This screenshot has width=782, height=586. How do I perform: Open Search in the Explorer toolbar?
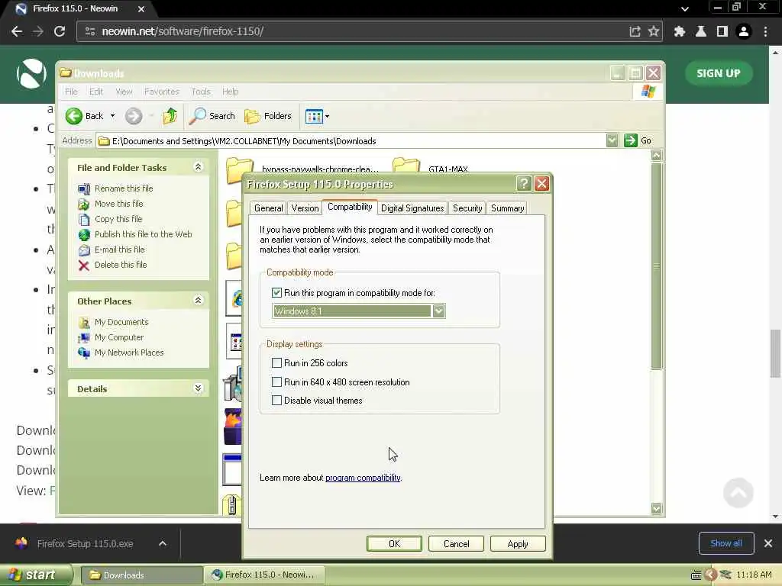[212, 116]
